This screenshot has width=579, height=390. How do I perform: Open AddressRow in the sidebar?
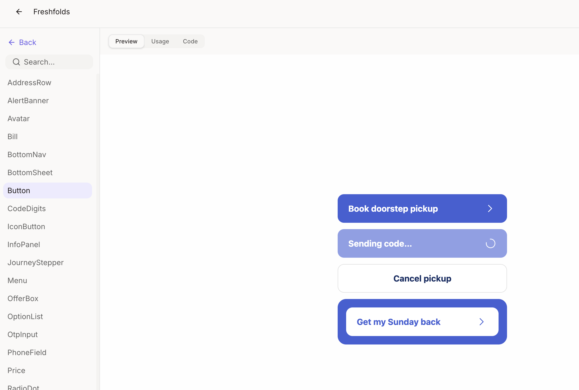48,83
